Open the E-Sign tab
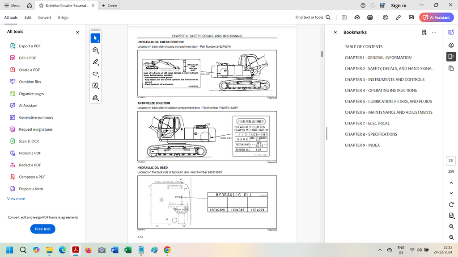Viewport: 458px width, 257px height. click(x=63, y=17)
